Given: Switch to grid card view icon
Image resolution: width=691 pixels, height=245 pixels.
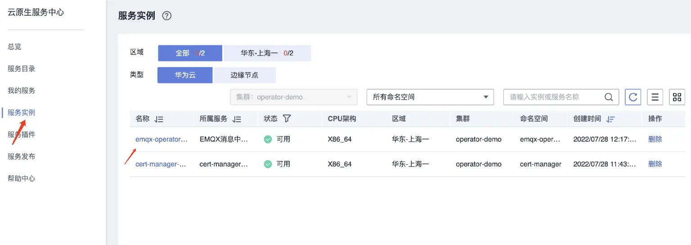Looking at the screenshot, I should 677,97.
